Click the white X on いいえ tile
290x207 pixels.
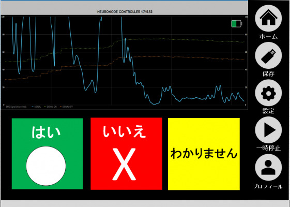124,164
